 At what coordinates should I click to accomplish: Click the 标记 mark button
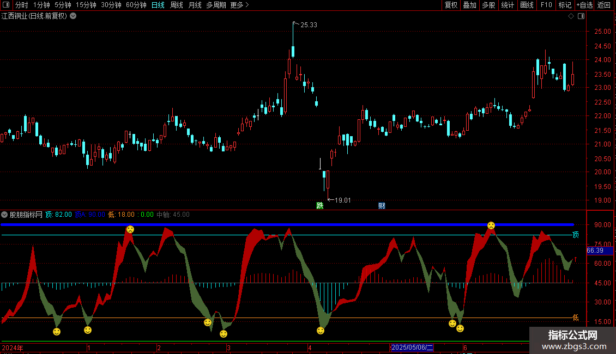tap(565, 5)
